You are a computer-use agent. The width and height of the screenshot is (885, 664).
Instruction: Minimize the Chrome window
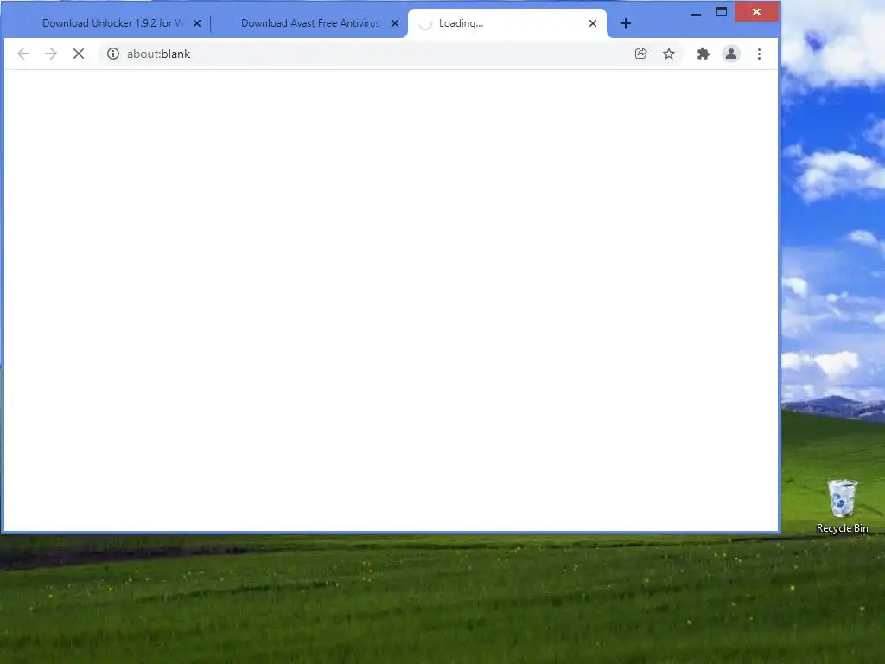click(696, 12)
